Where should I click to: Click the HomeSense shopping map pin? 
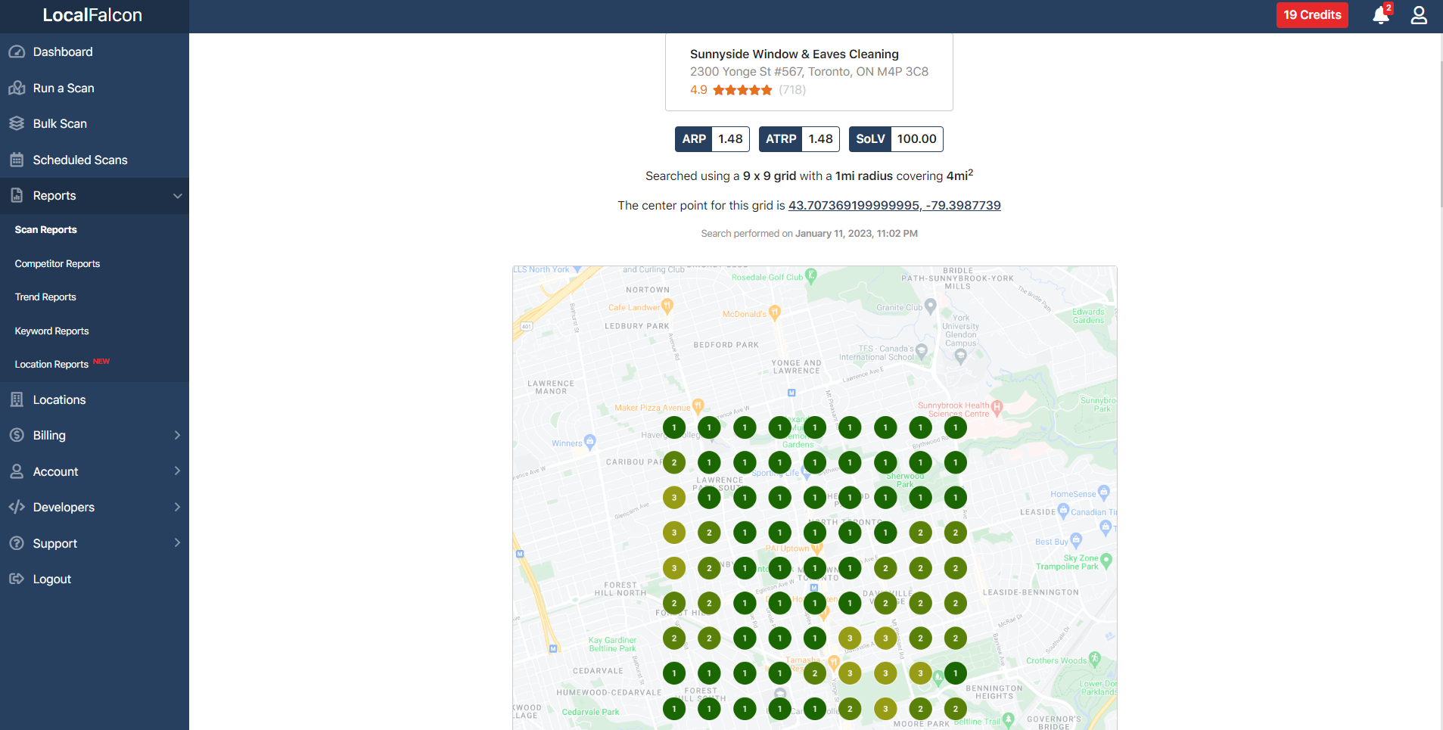pyautogui.click(x=1104, y=492)
